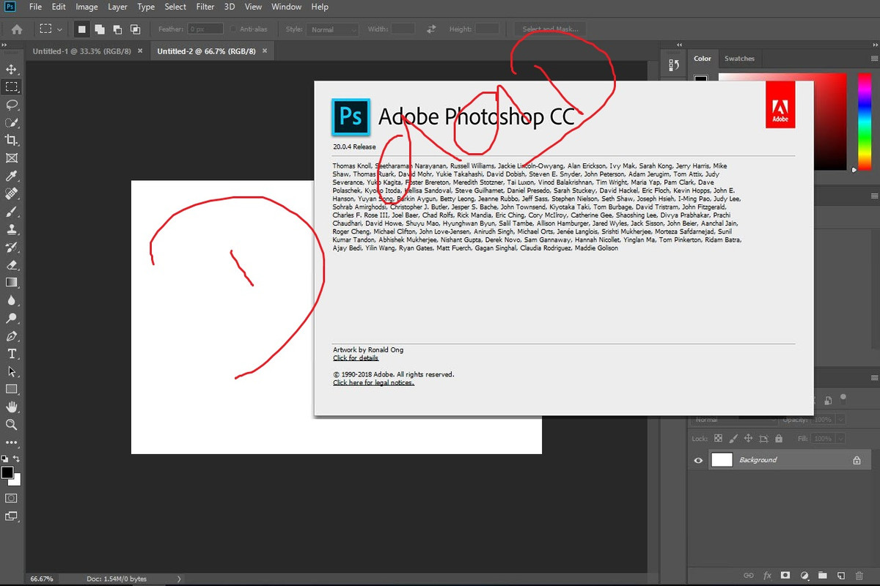The height and width of the screenshot is (586, 880).
Task: Choose Add to selection mode button
Action: (x=99, y=29)
